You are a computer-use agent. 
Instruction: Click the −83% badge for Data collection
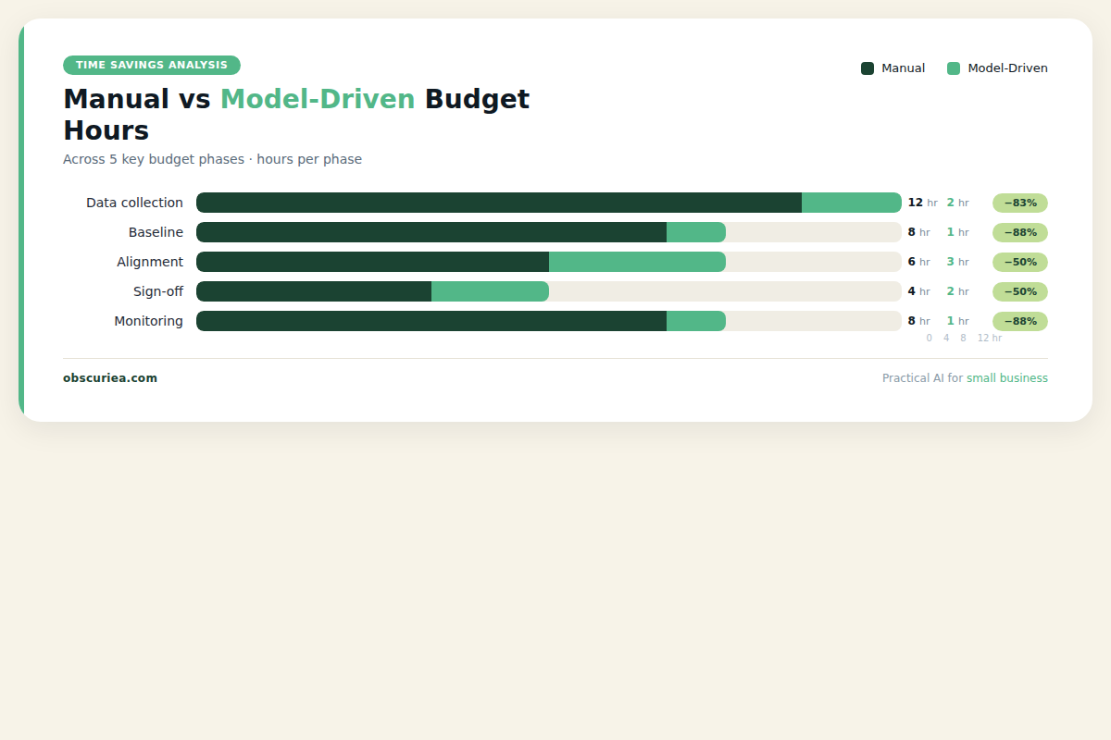tap(1020, 203)
